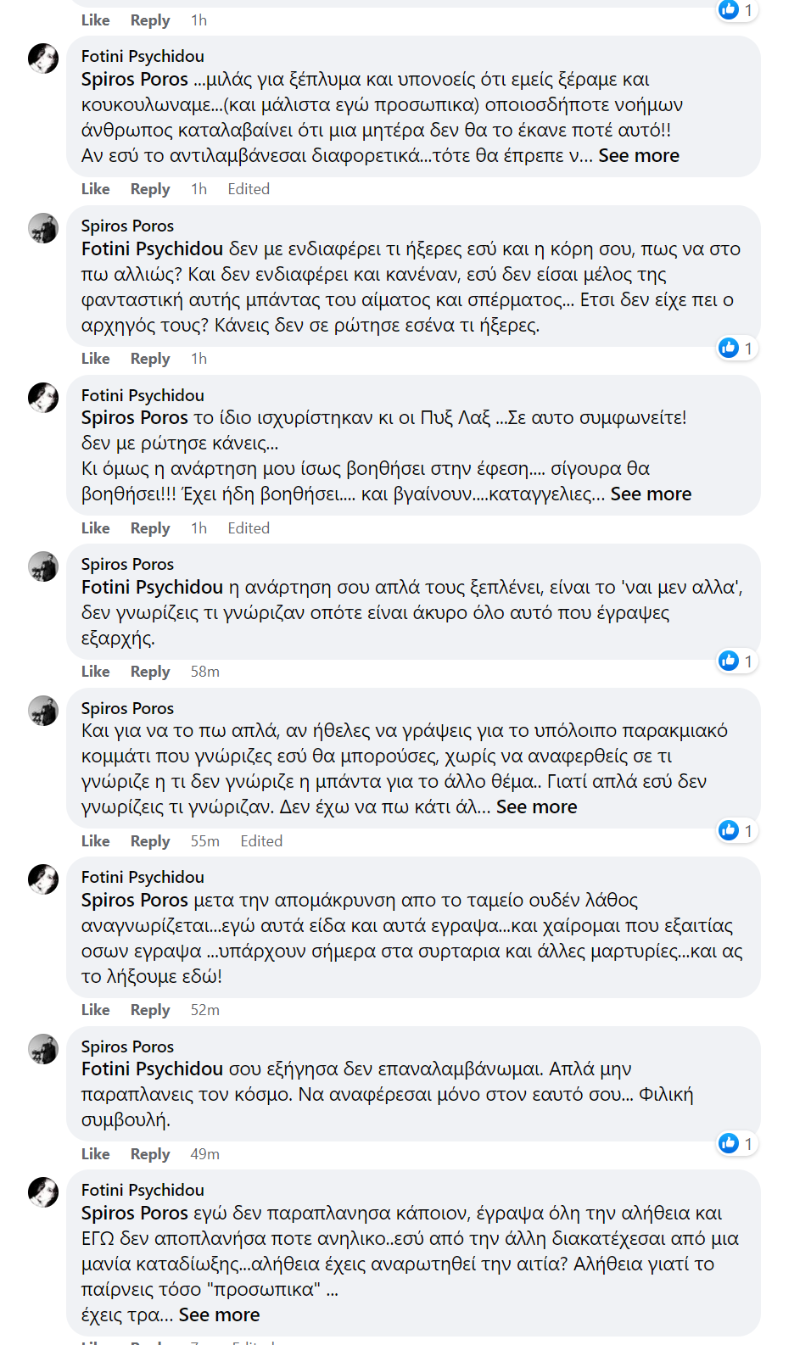Image resolution: width=811 pixels, height=1345 pixels.
Task: Expand 'See more' on the 55m comment
Action: (x=536, y=807)
